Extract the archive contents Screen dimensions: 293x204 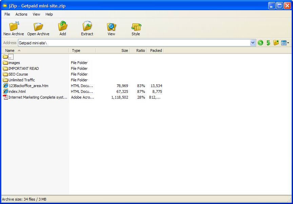tap(87, 28)
